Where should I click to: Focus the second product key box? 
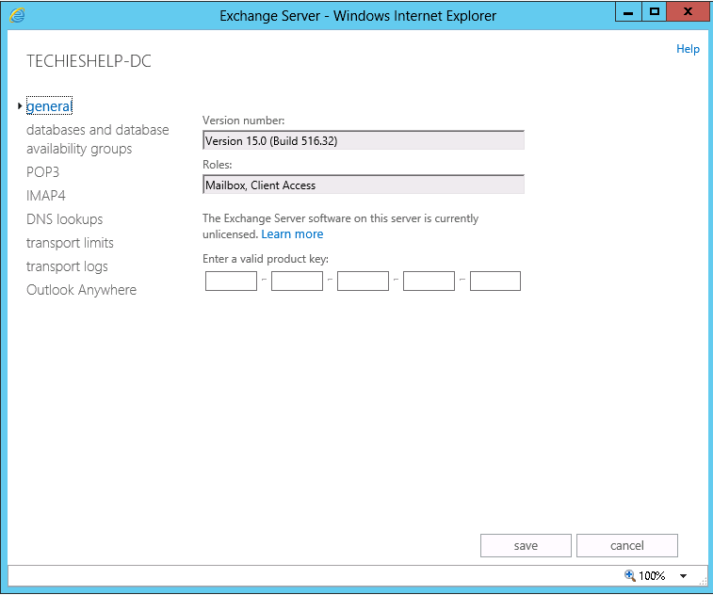point(297,281)
